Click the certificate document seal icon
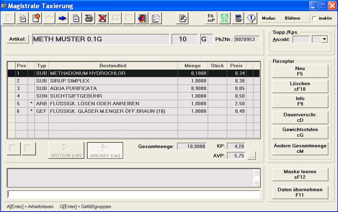Image resolution: width=338 pixels, height=212 pixels. (36, 18)
